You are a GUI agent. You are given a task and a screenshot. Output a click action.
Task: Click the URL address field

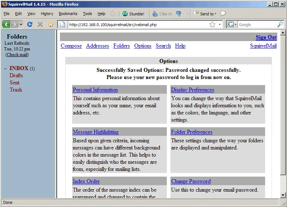pyautogui.click(x=138, y=24)
